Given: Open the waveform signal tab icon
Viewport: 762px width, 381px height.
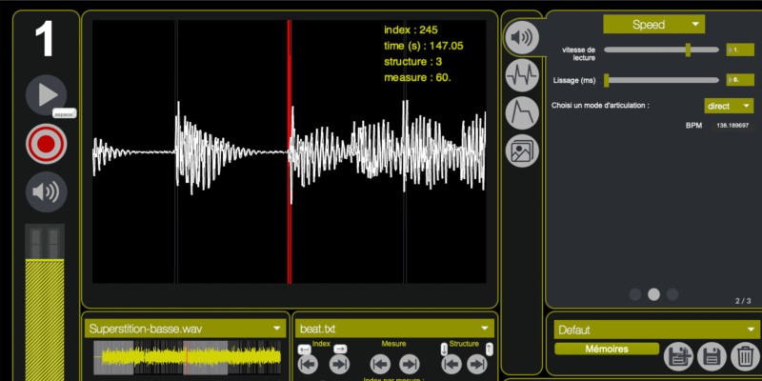Looking at the screenshot, I should (x=521, y=74).
